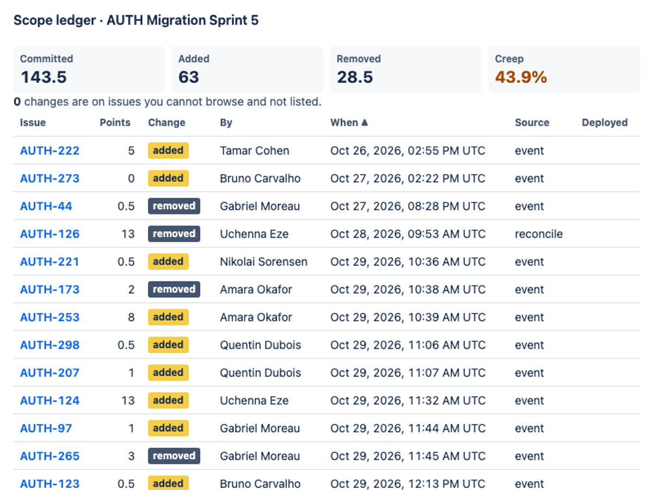653x490 pixels.
Task: Click timestamp Oct 26, 2026, 02:55 PM UTC
Action: pyautogui.click(x=408, y=151)
